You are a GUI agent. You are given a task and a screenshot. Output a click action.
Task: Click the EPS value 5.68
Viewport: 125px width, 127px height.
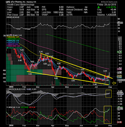[61, 10]
